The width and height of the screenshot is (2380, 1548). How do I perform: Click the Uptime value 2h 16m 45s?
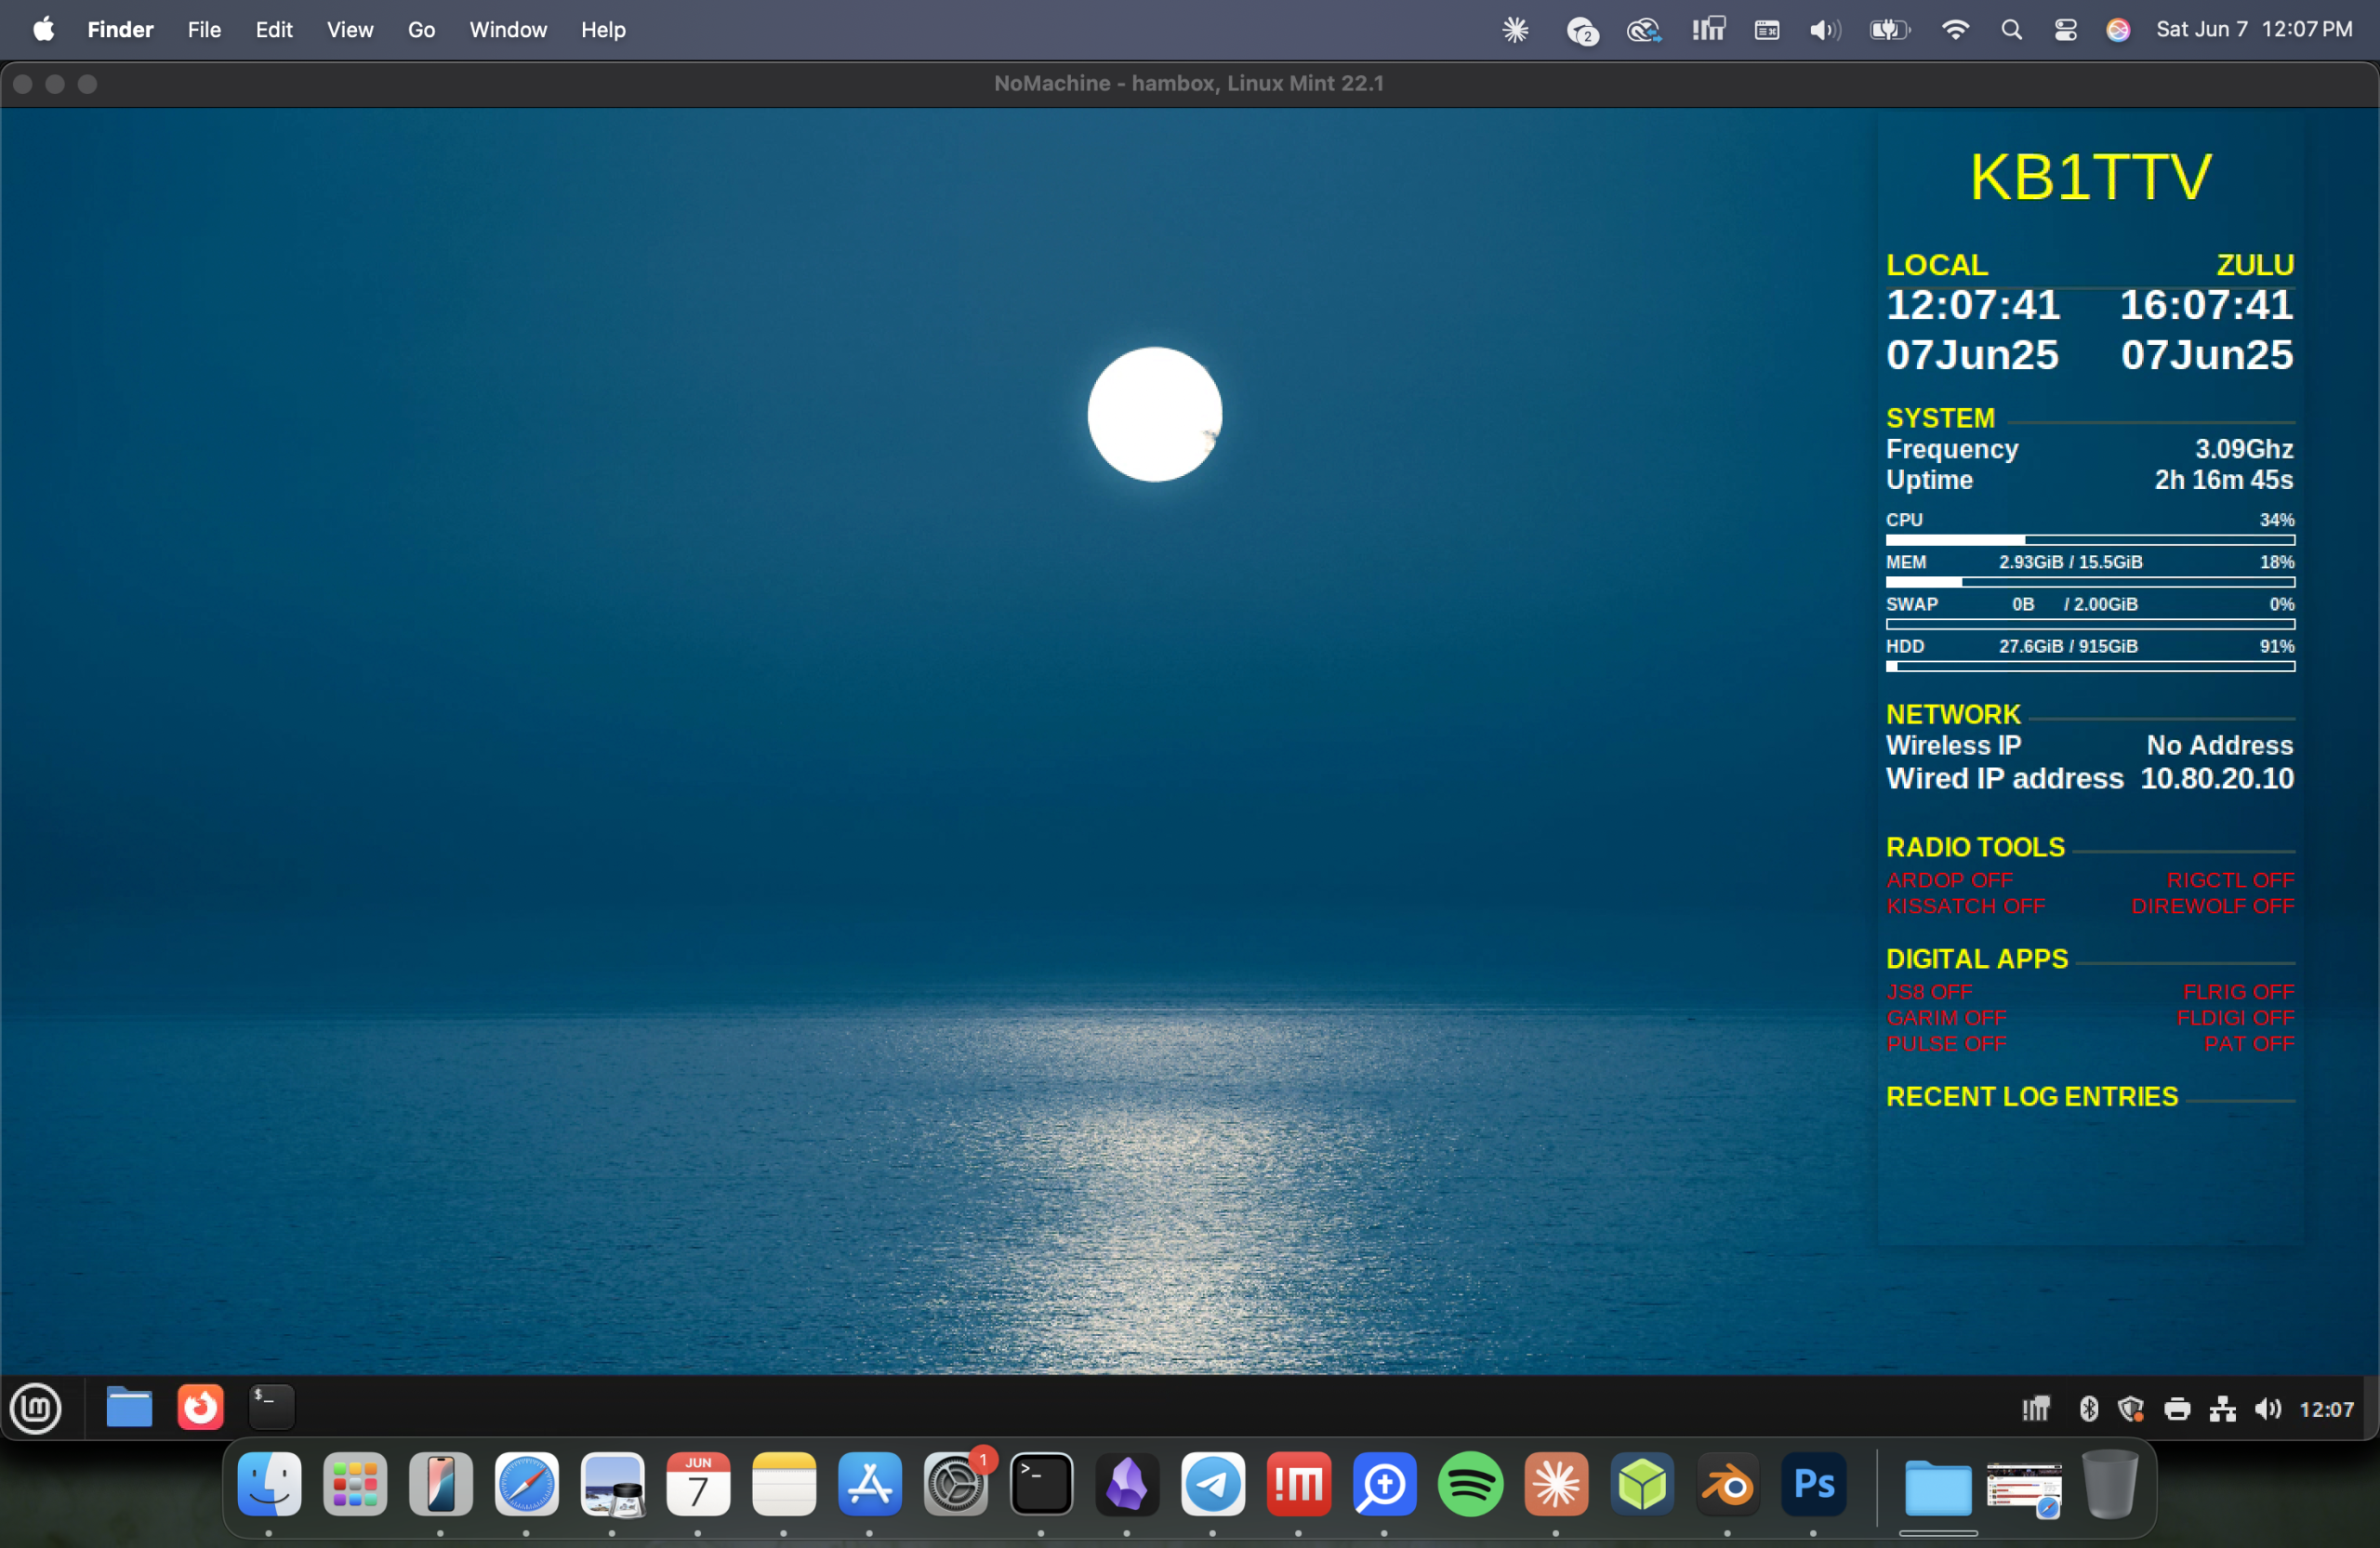[x=2224, y=480]
